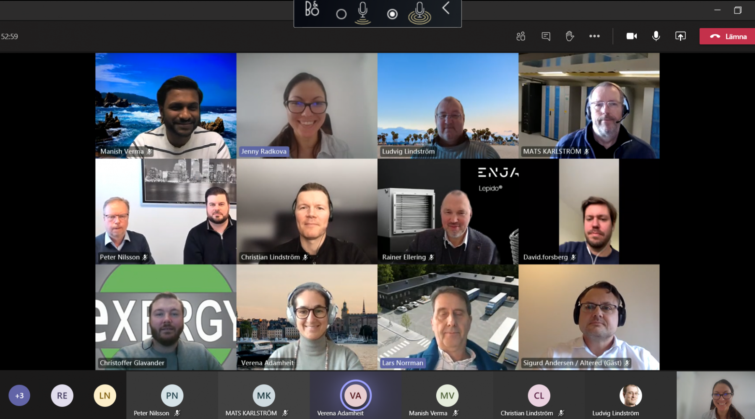Image resolution: width=755 pixels, height=419 pixels.
Task: Click the B&O logo in overlay bar
Action: [312, 9]
